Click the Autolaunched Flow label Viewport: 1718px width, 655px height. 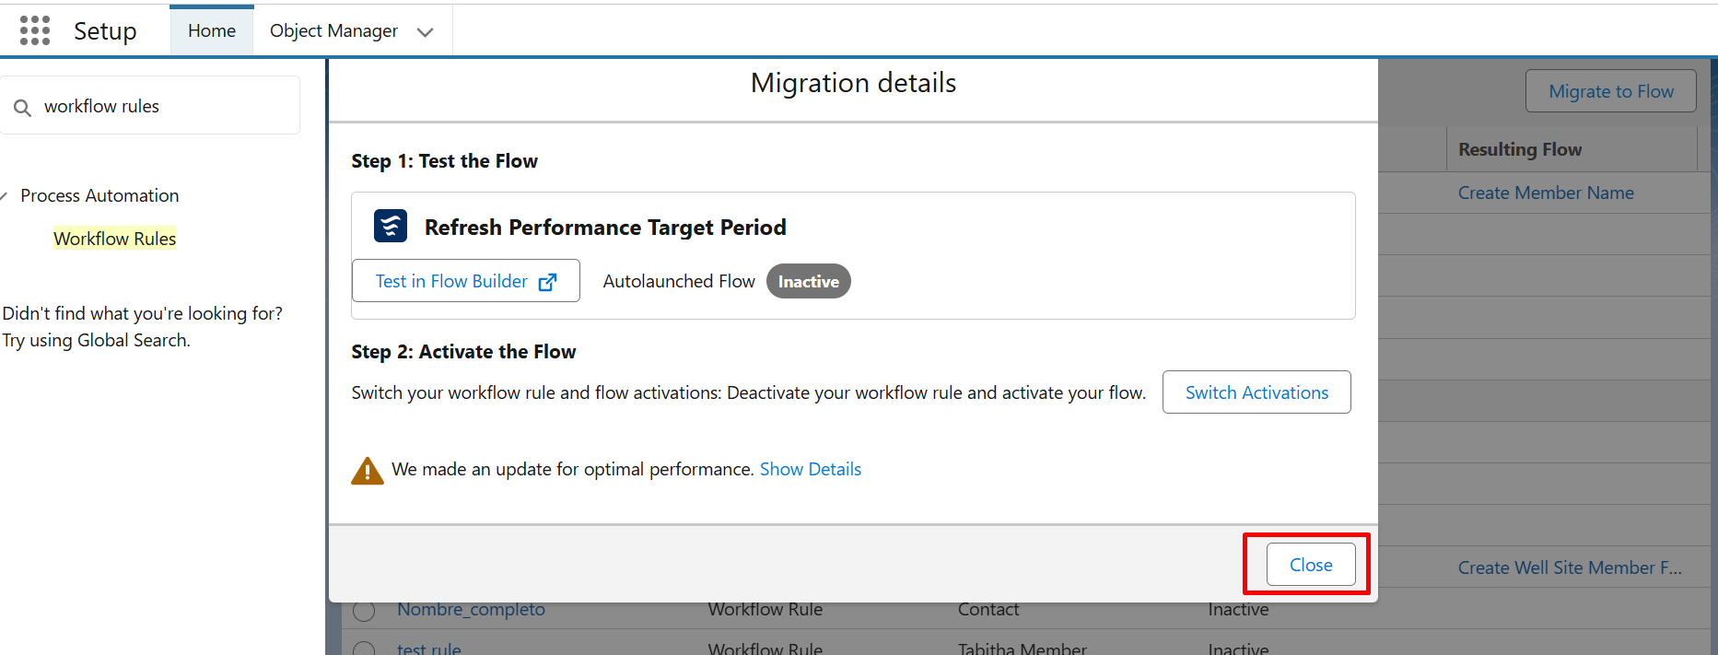point(679,281)
